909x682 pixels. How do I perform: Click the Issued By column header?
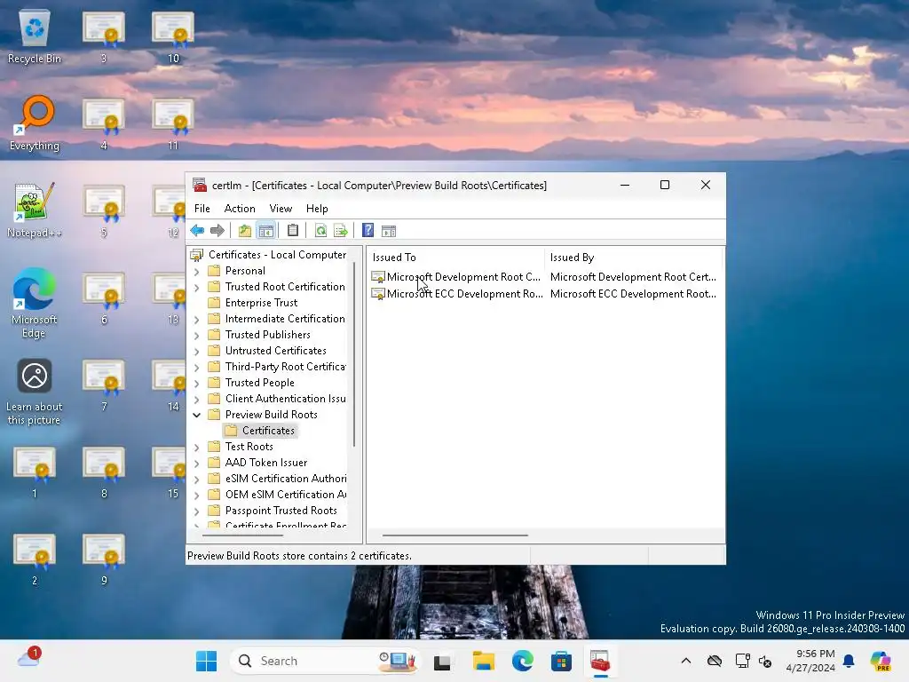[633, 257]
